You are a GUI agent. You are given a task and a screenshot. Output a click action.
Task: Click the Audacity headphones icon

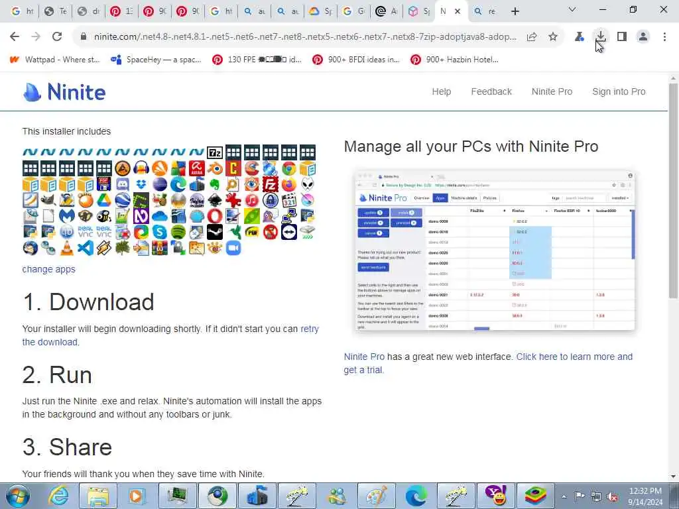pos(141,168)
